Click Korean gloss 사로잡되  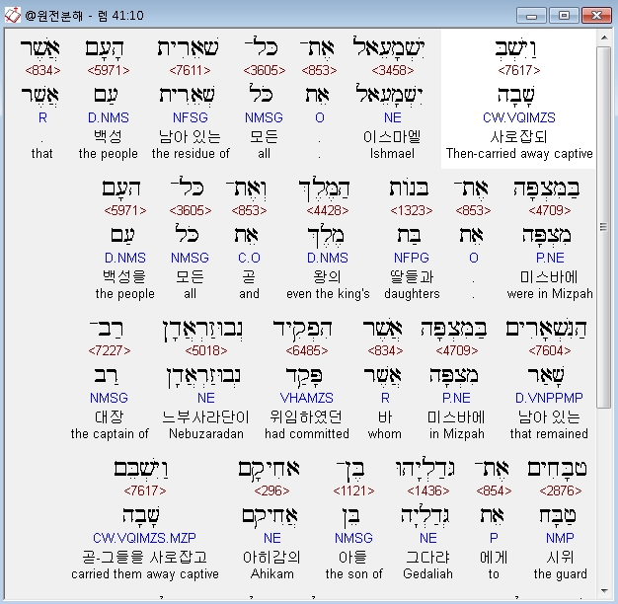tap(519, 137)
